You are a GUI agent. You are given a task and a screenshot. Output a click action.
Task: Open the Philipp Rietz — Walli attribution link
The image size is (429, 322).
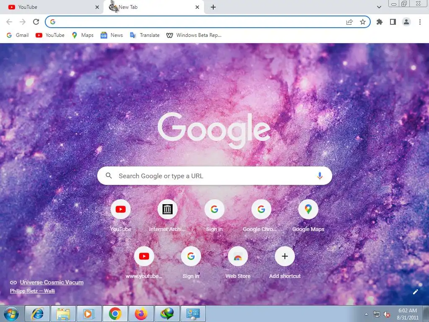coord(32,291)
